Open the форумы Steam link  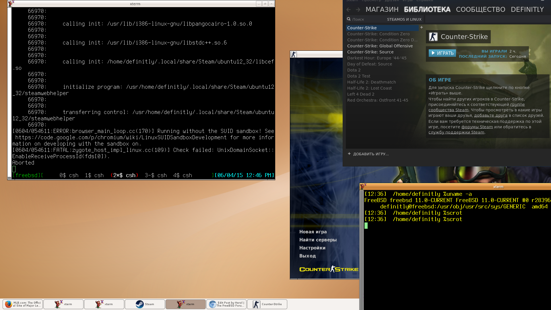coord(477,127)
